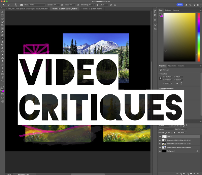Create a new layer via plus icon
The width and height of the screenshot is (202, 175).
195,174
